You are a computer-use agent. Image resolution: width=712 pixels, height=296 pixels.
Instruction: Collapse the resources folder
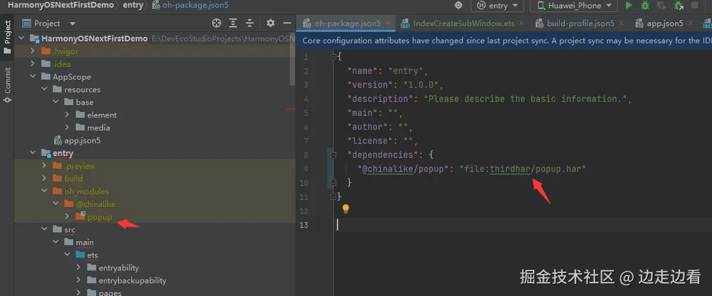(44, 89)
